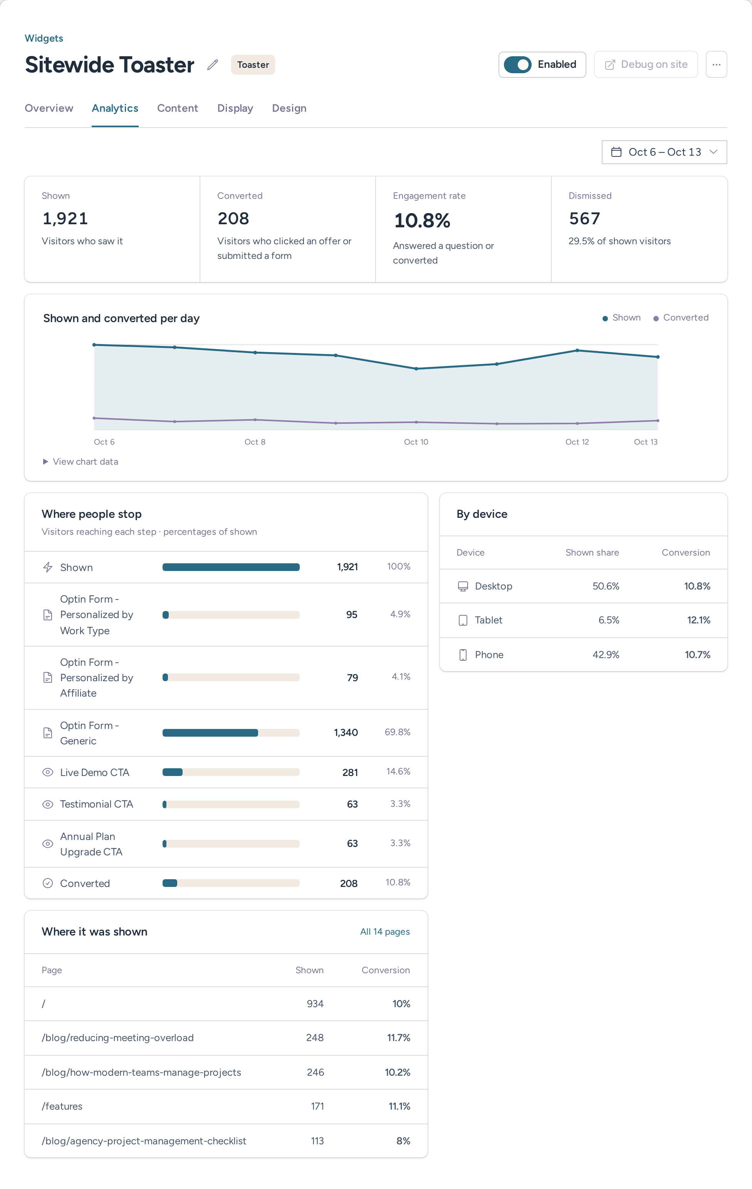Click the Oct 6 data point on the Converted line
Screen dimensions: 752x1189
(94, 418)
